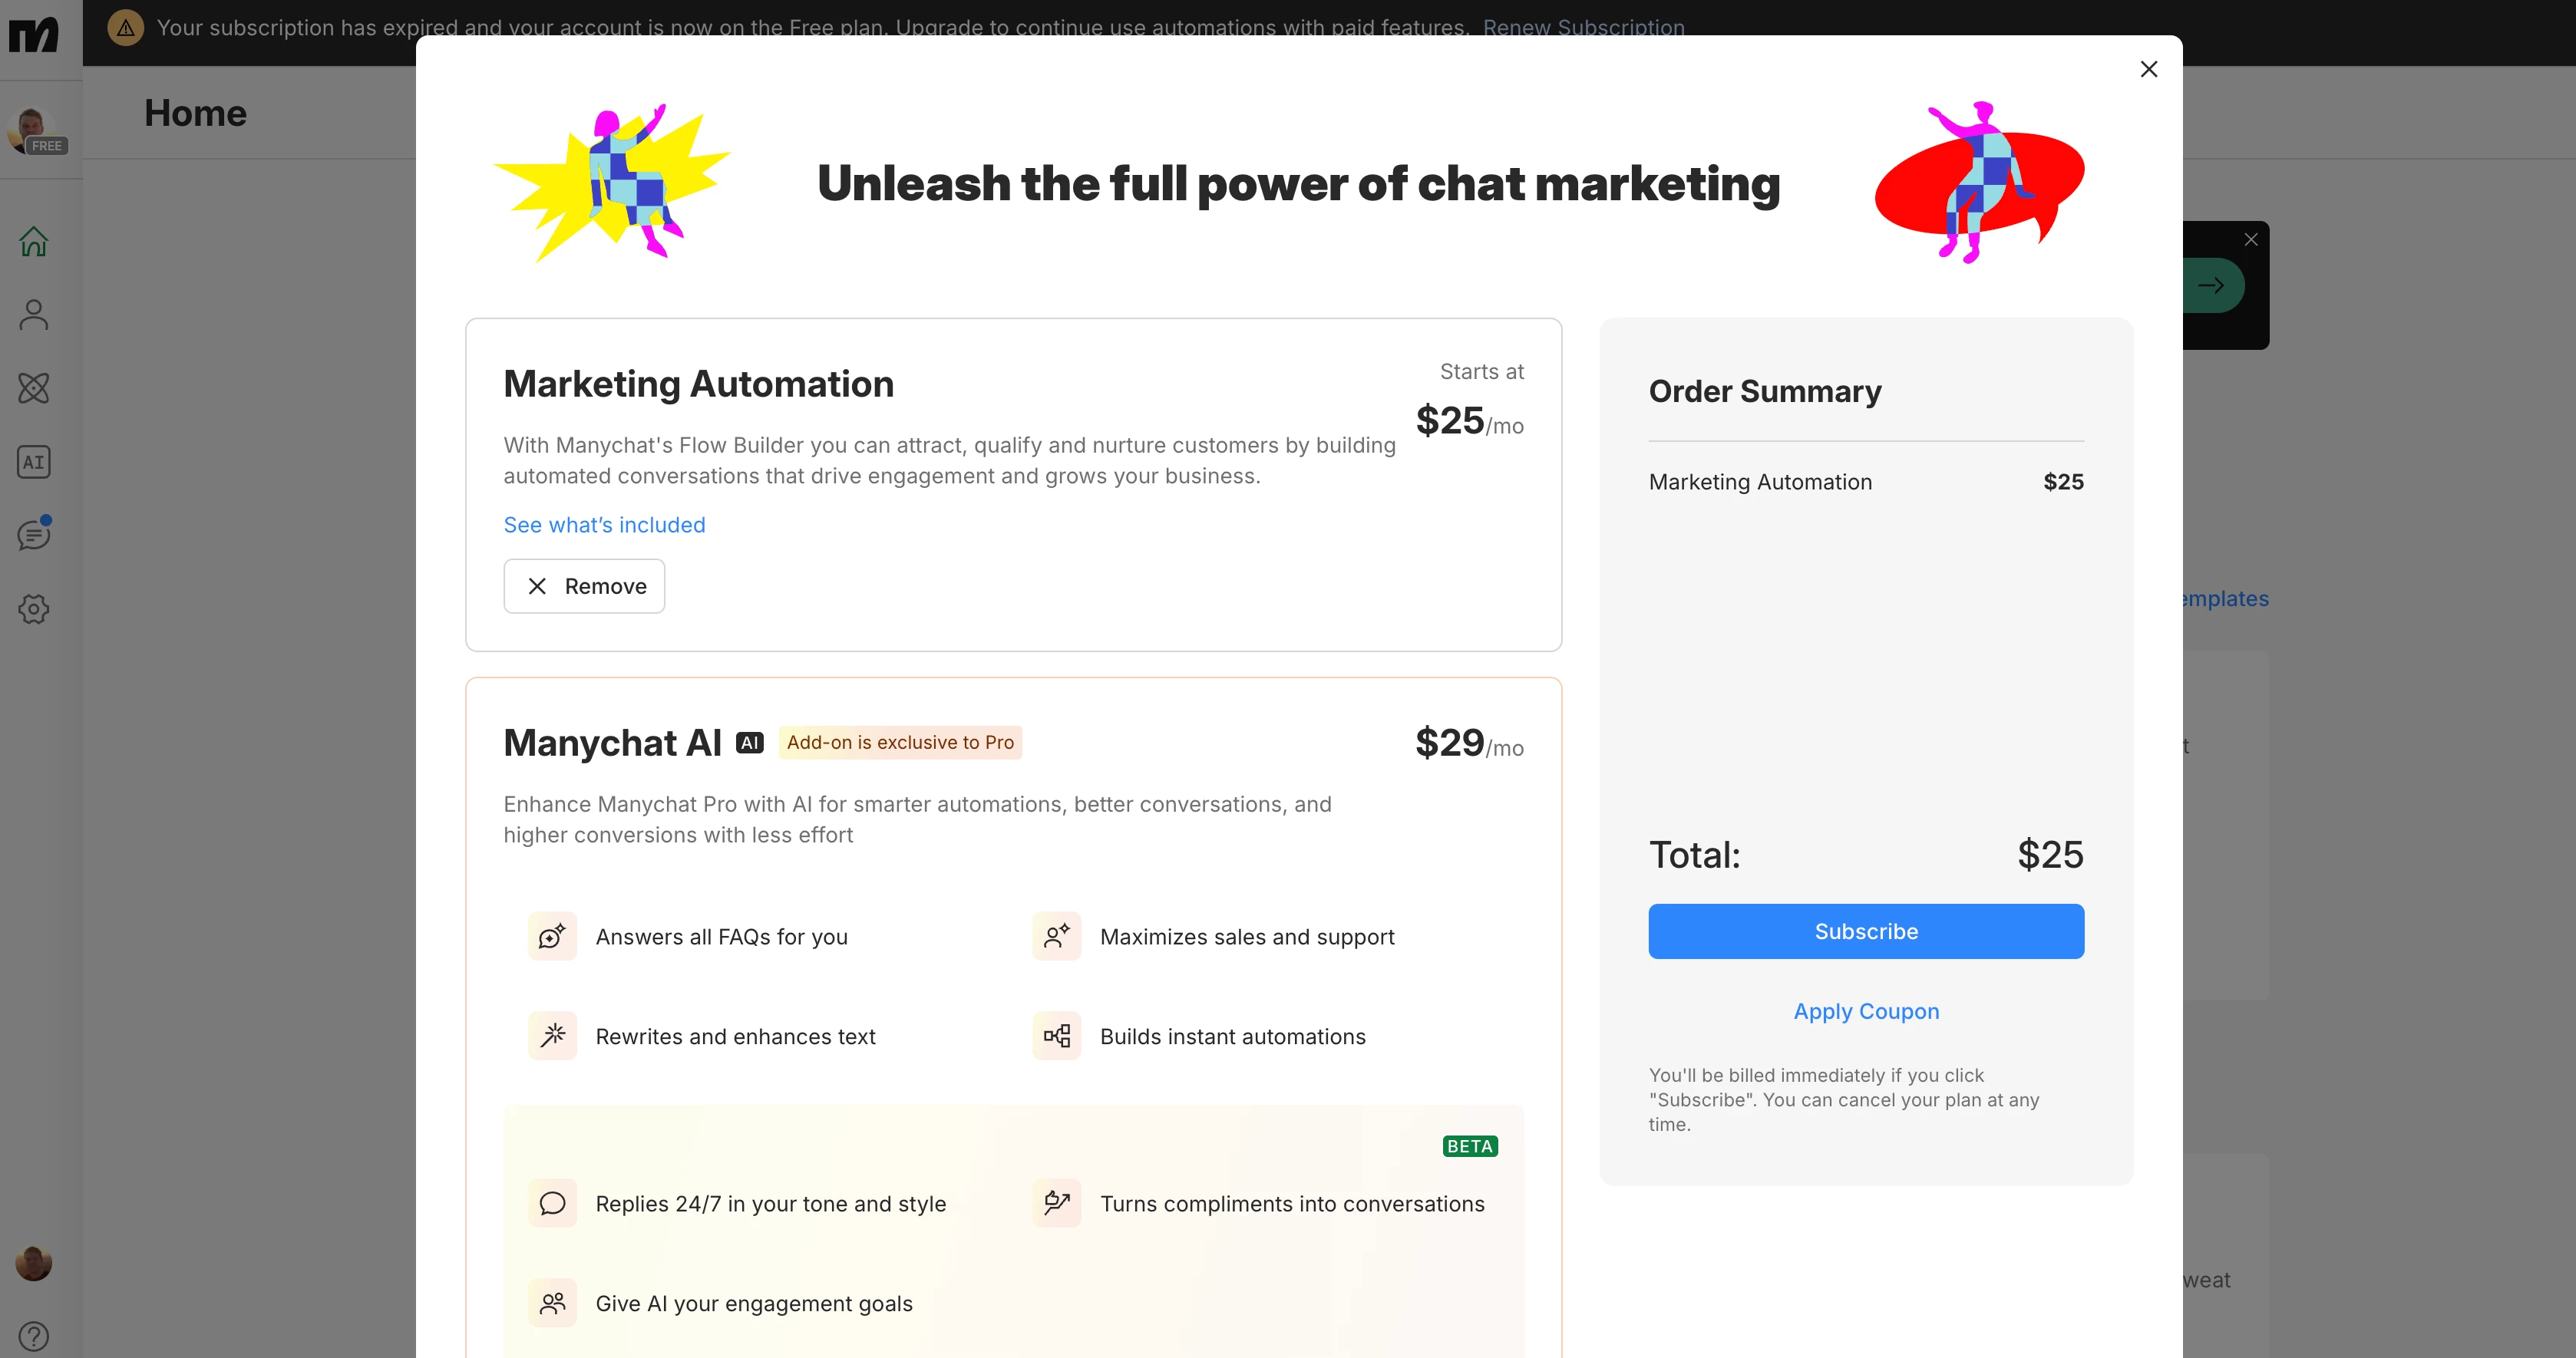The image size is (2576, 1358).
Task: Close the upgrade pricing modal
Action: tap(2148, 69)
